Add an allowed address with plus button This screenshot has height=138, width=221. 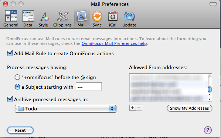coord(132,108)
